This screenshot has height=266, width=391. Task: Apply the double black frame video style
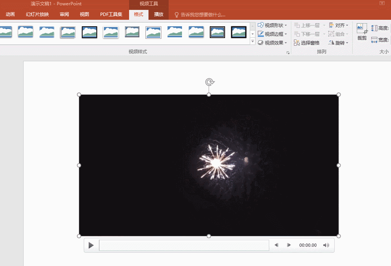[217, 32]
